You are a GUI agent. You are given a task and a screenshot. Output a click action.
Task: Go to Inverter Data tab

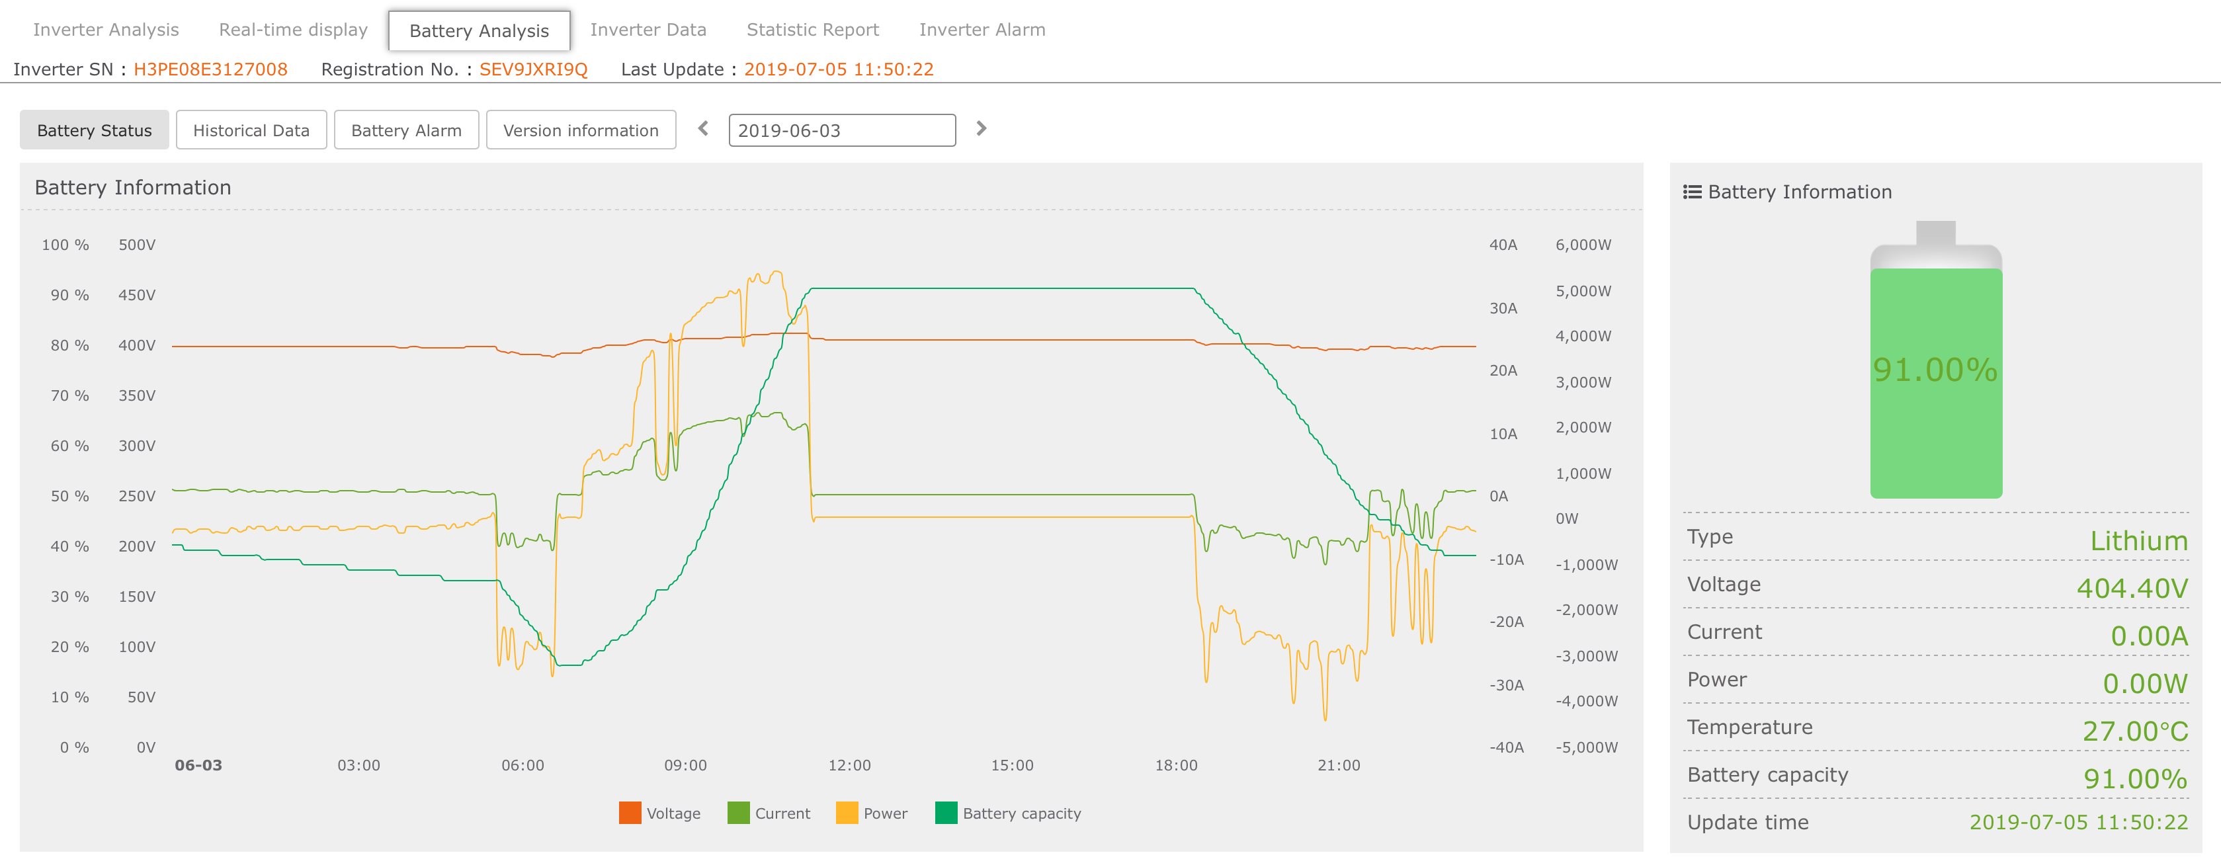(648, 30)
